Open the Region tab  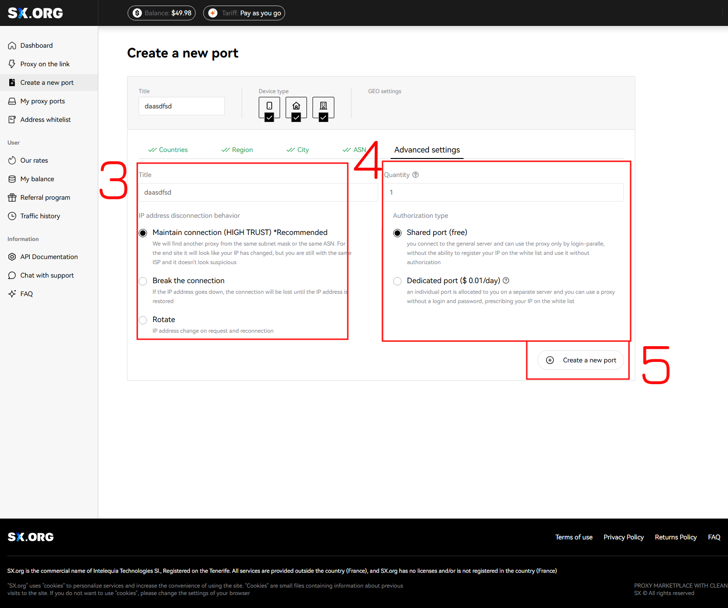(x=237, y=150)
